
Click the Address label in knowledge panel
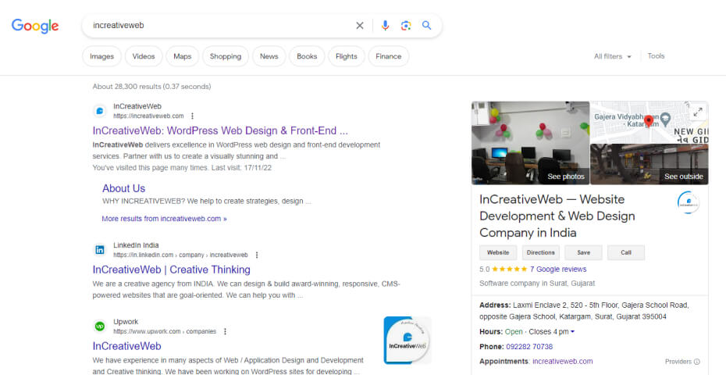click(x=494, y=305)
